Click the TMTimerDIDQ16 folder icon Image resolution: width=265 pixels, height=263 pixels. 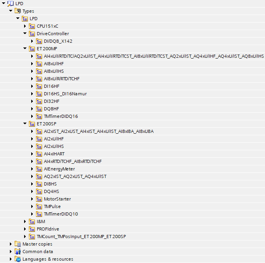(39, 116)
